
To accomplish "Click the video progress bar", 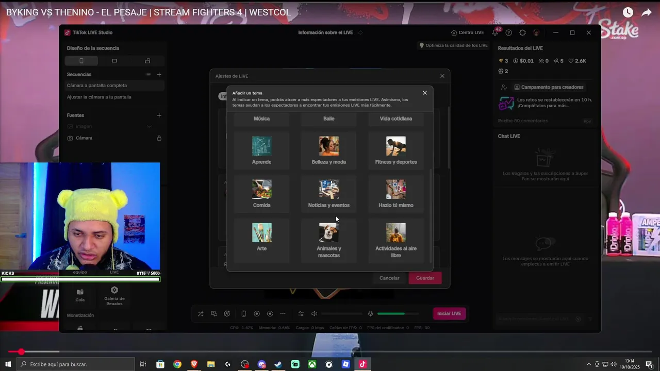I will tap(330, 352).
